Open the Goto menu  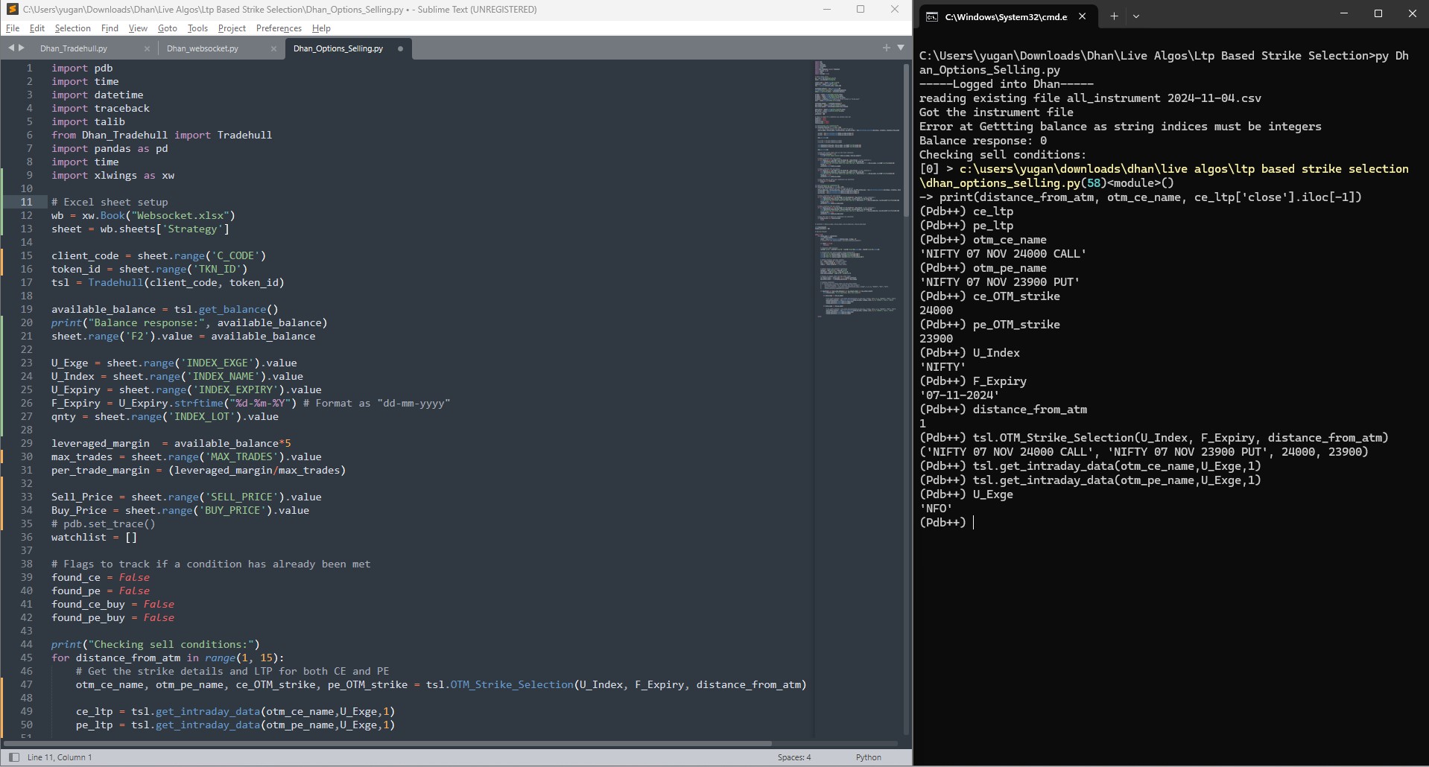pos(165,28)
